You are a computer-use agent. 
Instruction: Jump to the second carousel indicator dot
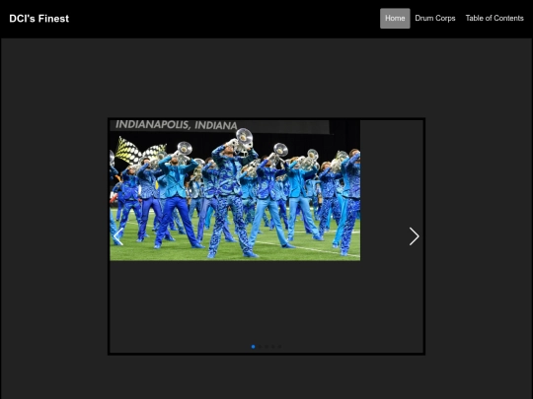[x=260, y=347]
